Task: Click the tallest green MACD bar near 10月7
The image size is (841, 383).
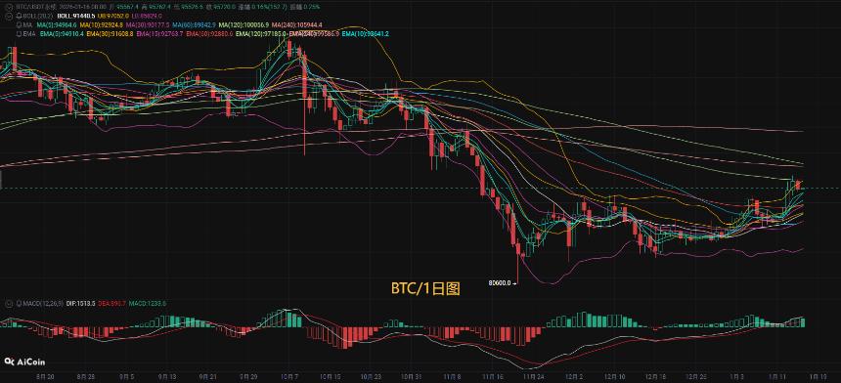Action: [289, 319]
